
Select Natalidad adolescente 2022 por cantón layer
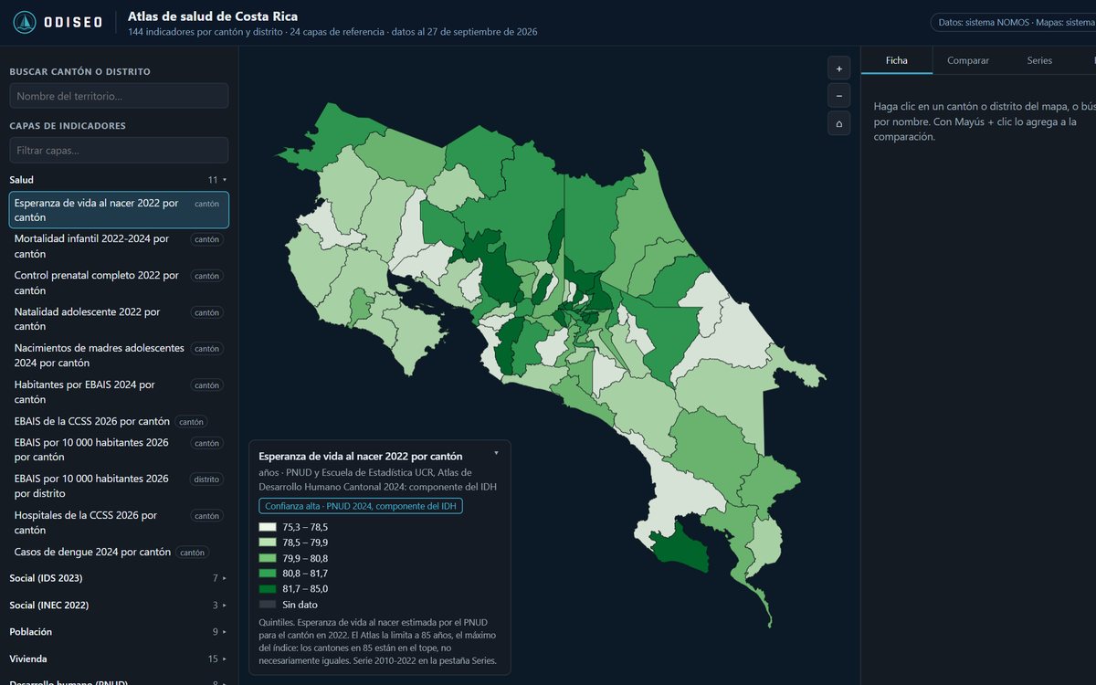pyautogui.click(x=119, y=319)
